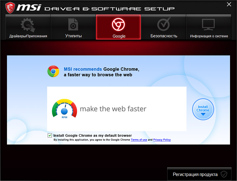The width and height of the screenshot is (237, 181).
Task: Click the make the web faster banner
Action: (x=117, y=109)
